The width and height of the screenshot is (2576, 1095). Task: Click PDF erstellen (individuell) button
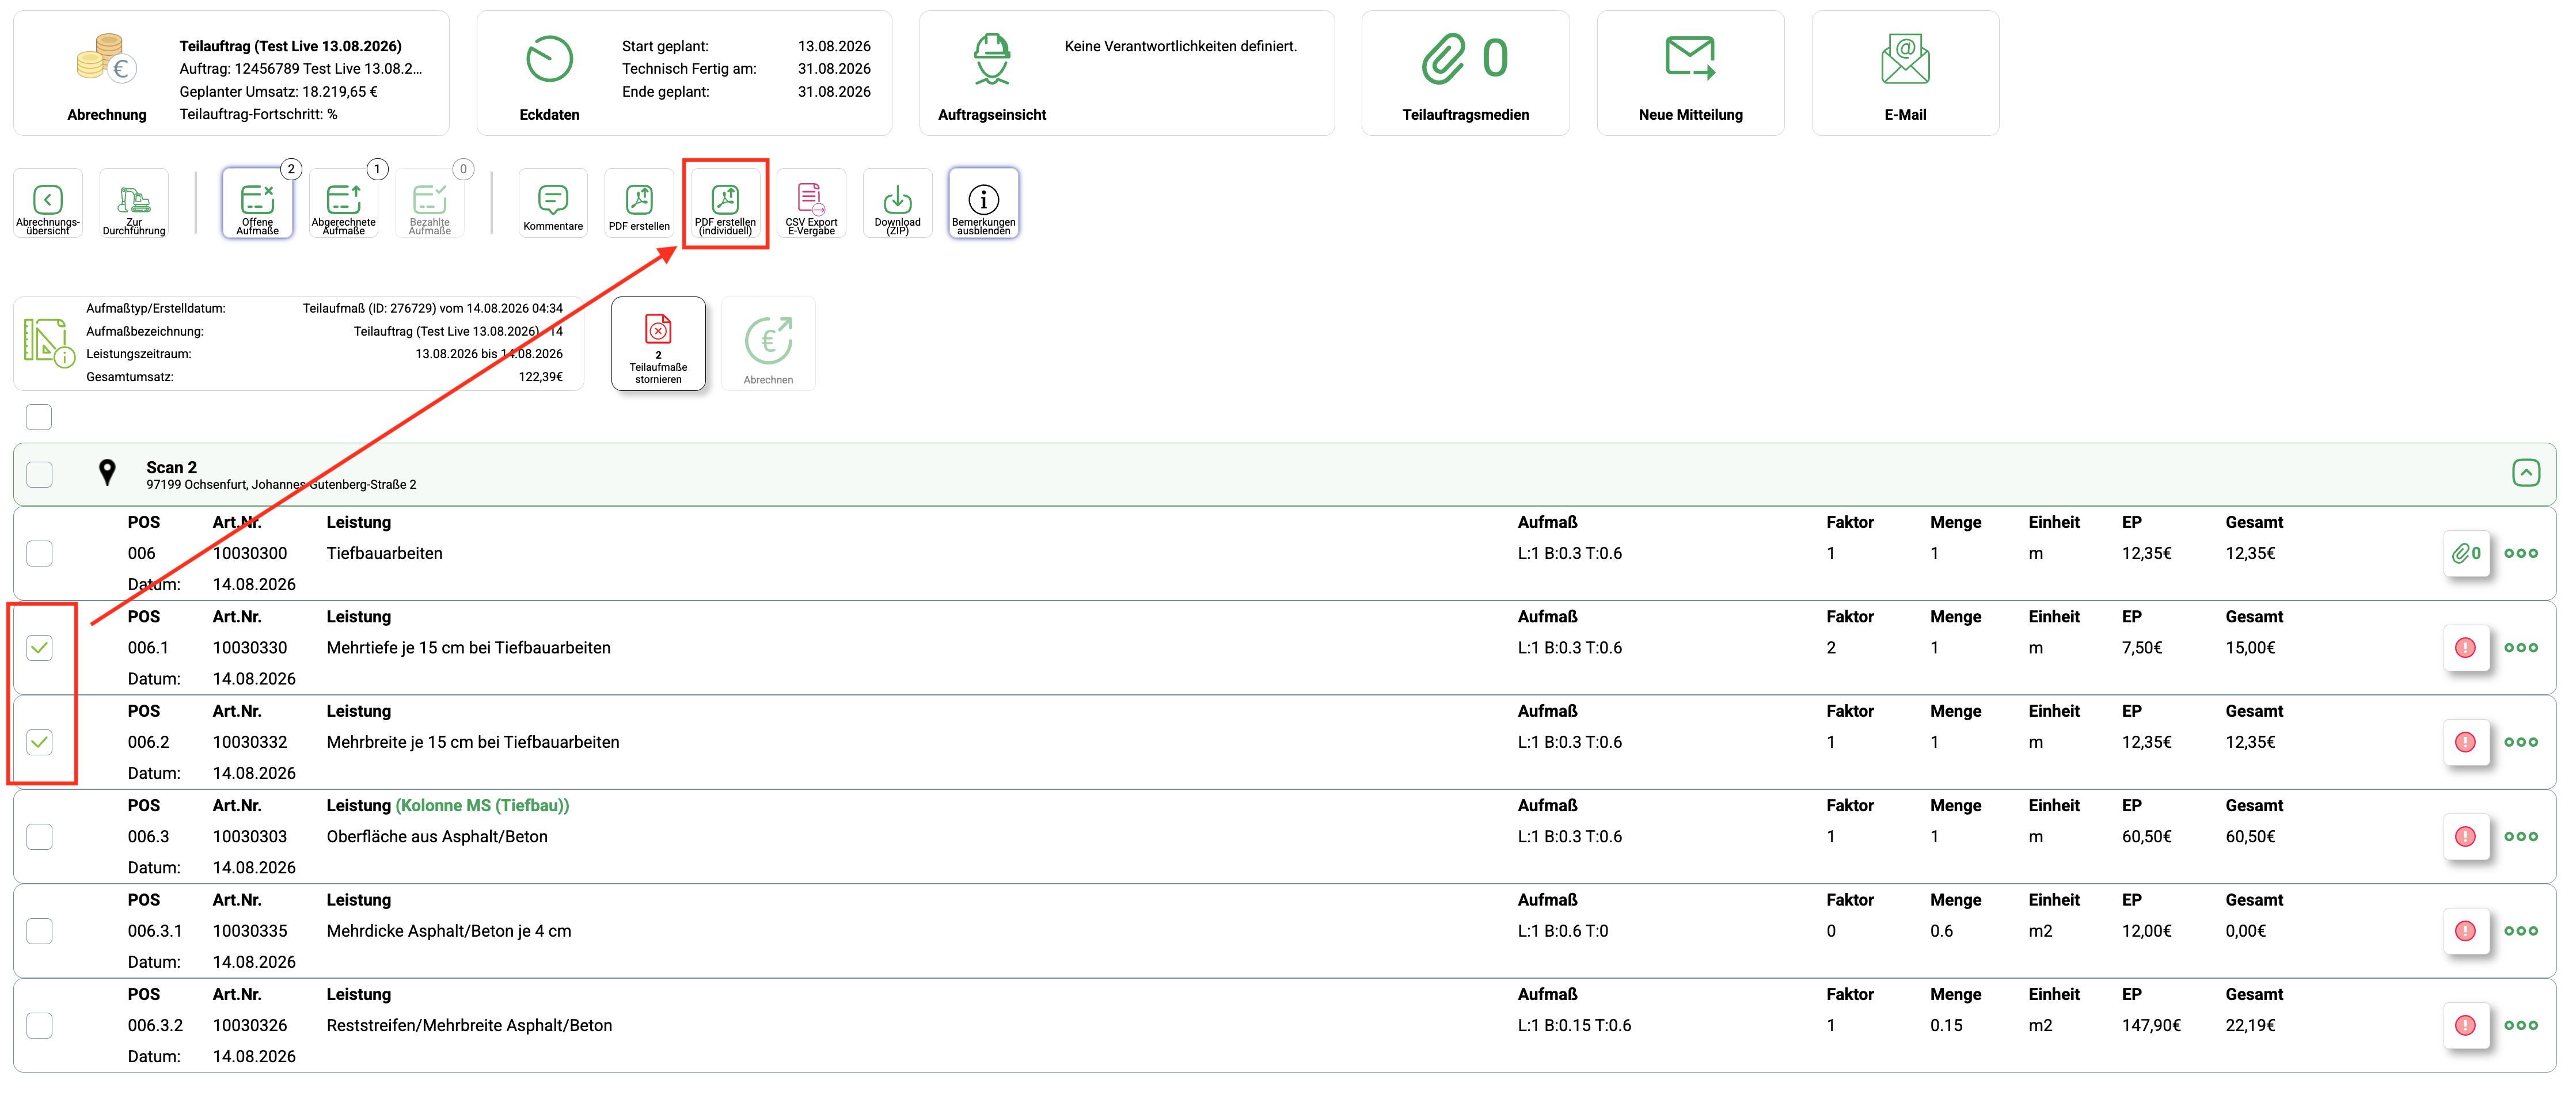click(726, 204)
